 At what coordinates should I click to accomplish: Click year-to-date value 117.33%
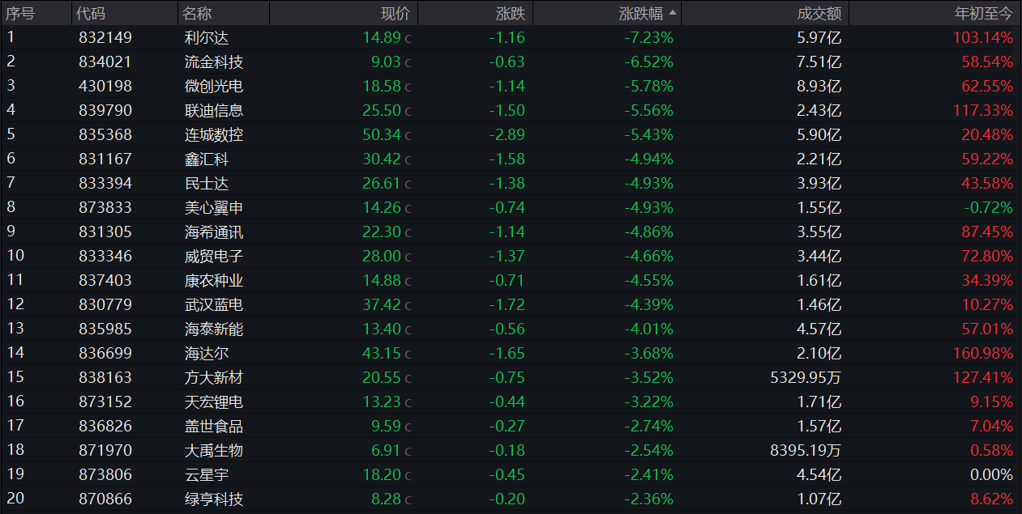point(983,110)
